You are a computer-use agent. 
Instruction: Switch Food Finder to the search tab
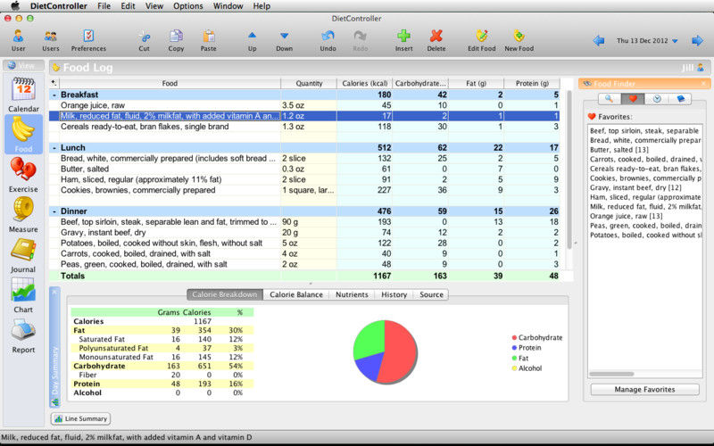[x=609, y=99]
